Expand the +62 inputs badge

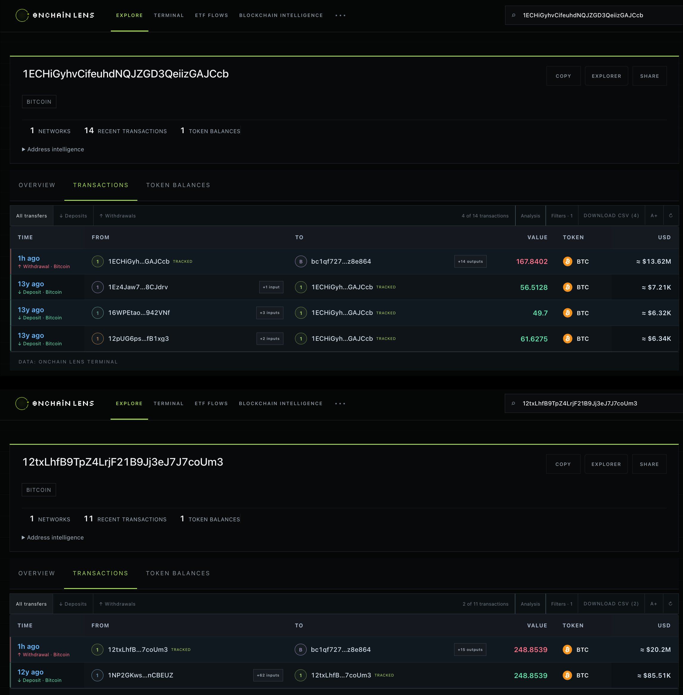point(268,675)
